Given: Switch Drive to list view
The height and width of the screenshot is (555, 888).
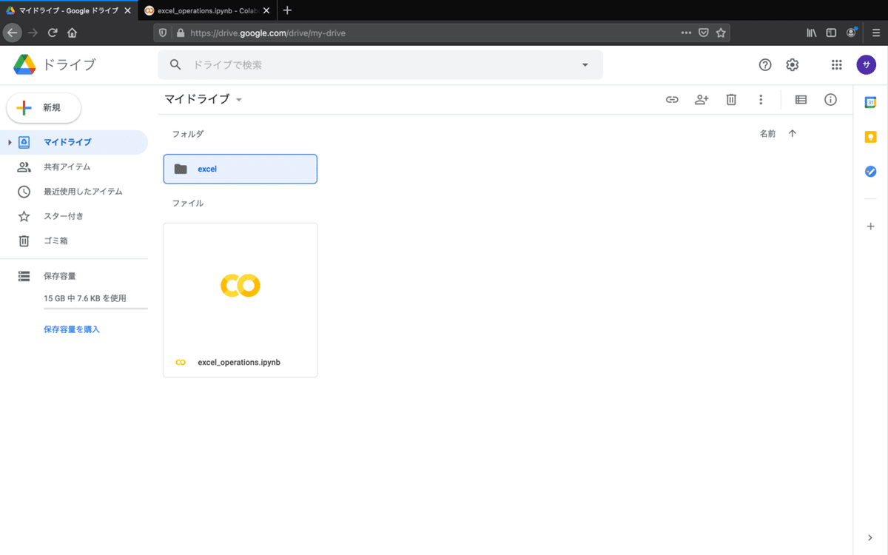Looking at the screenshot, I should 801,98.
